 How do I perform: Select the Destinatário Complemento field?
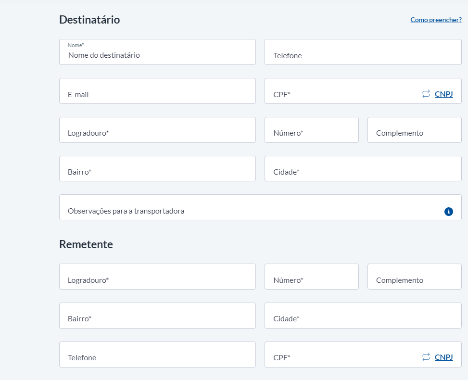415,130
